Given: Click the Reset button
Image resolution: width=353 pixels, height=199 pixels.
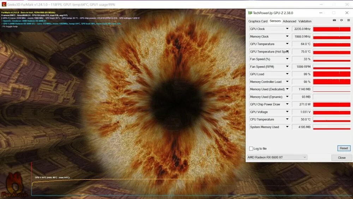Looking at the screenshot, I should tap(344, 148).
